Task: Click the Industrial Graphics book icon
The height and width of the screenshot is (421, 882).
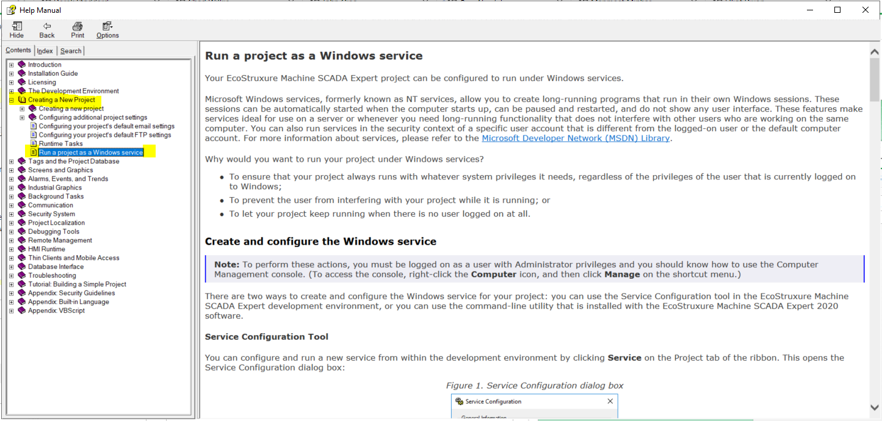Action: tap(22, 188)
